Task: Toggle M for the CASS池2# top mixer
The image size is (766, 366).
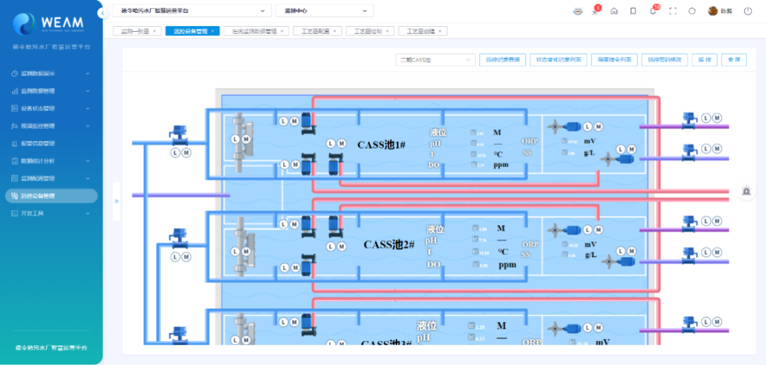Action: tap(599, 229)
